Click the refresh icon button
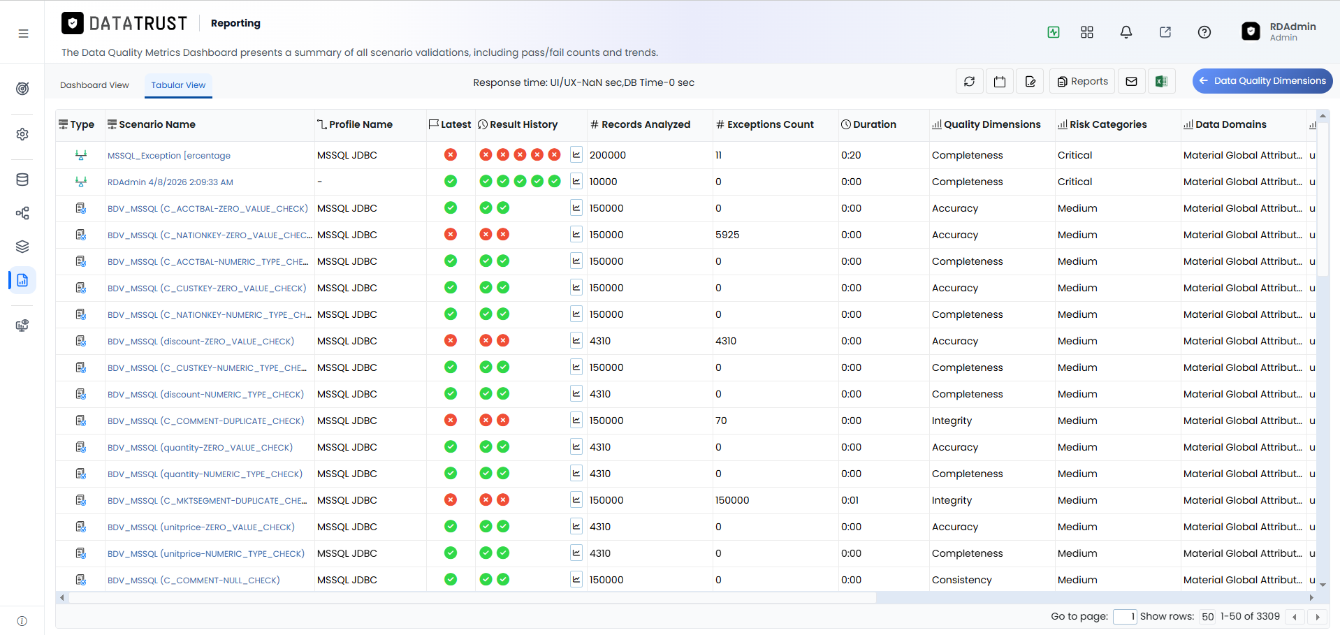Image resolution: width=1340 pixels, height=635 pixels. (x=970, y=81)
